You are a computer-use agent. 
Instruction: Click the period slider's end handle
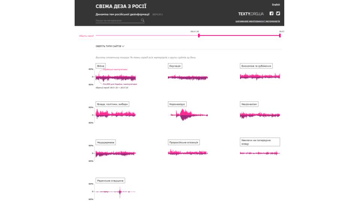280,36
